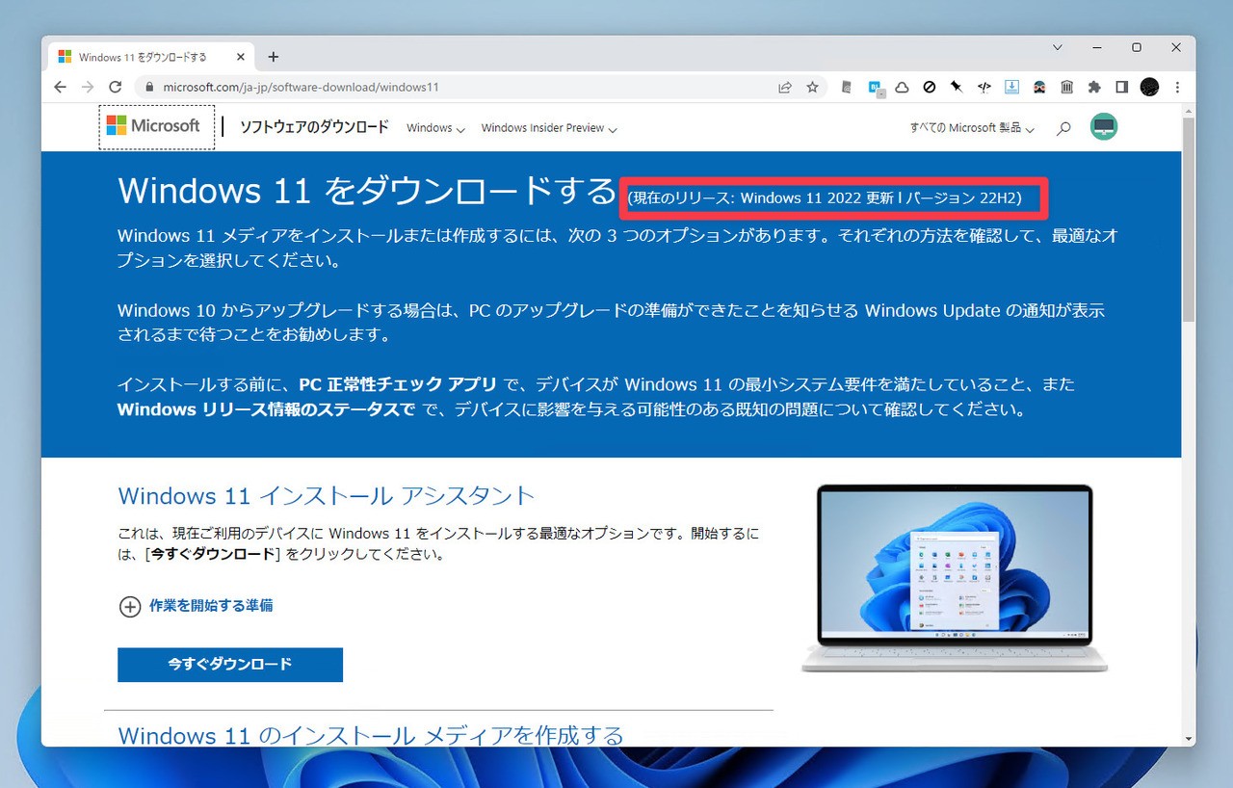Open the goggles-face extension icon
The image size is (1233, 788).
tap(1039, 87)
